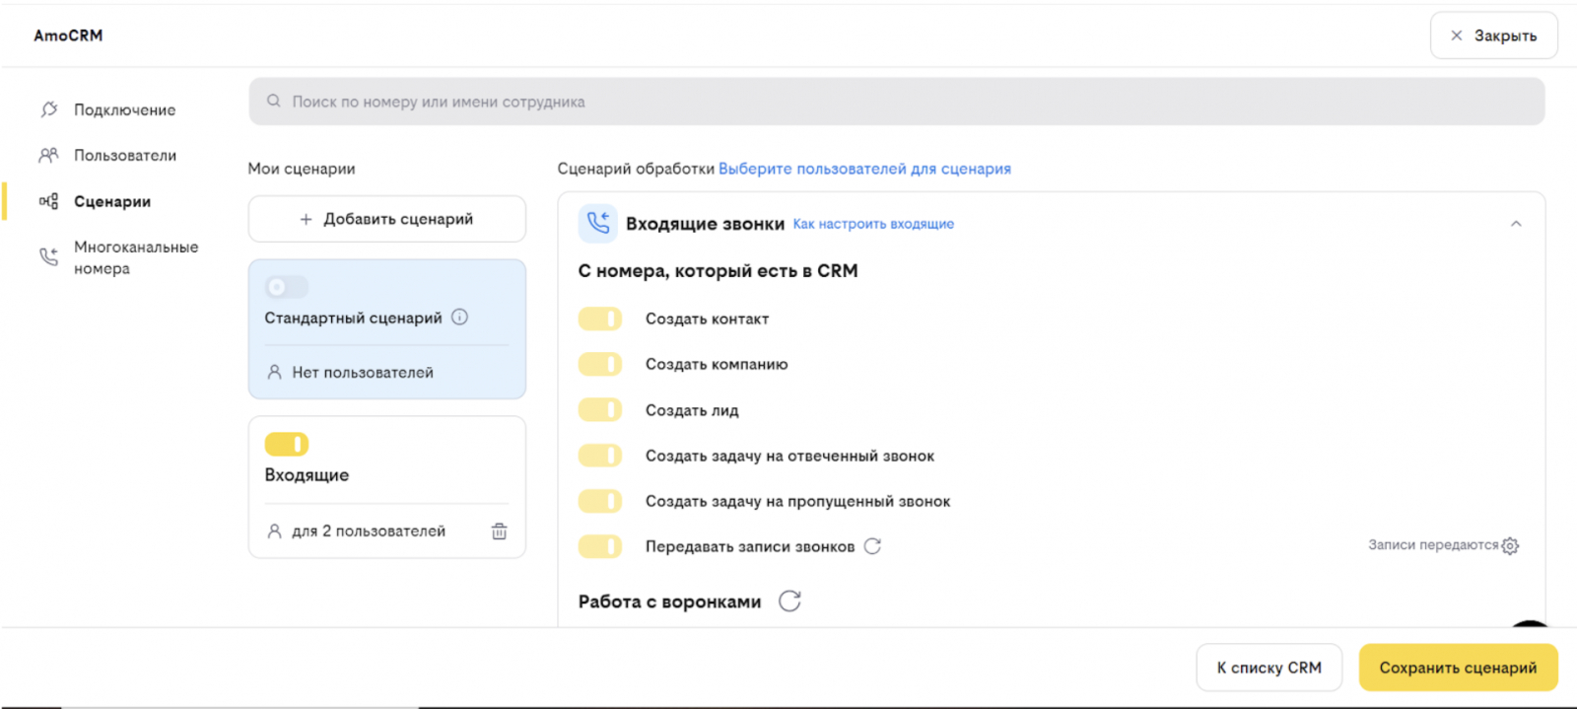Click the search magnifier icon

(274, 102)
